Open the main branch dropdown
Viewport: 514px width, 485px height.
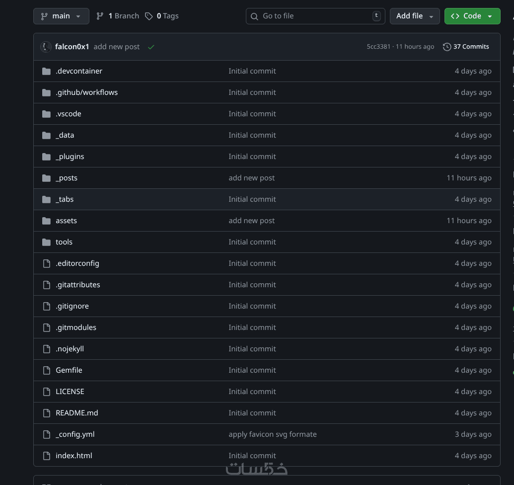pyautogui.click(x=61, y=16)
